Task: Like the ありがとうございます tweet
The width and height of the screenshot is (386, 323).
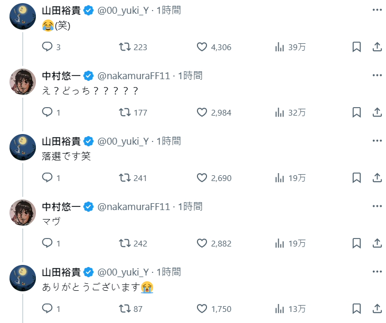Action: [x=202, y=309]
